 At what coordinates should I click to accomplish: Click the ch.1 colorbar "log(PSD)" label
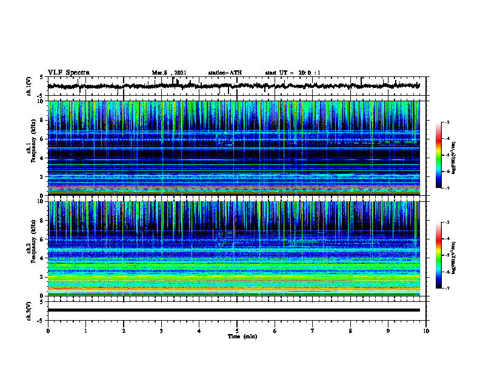pos(453,158)
